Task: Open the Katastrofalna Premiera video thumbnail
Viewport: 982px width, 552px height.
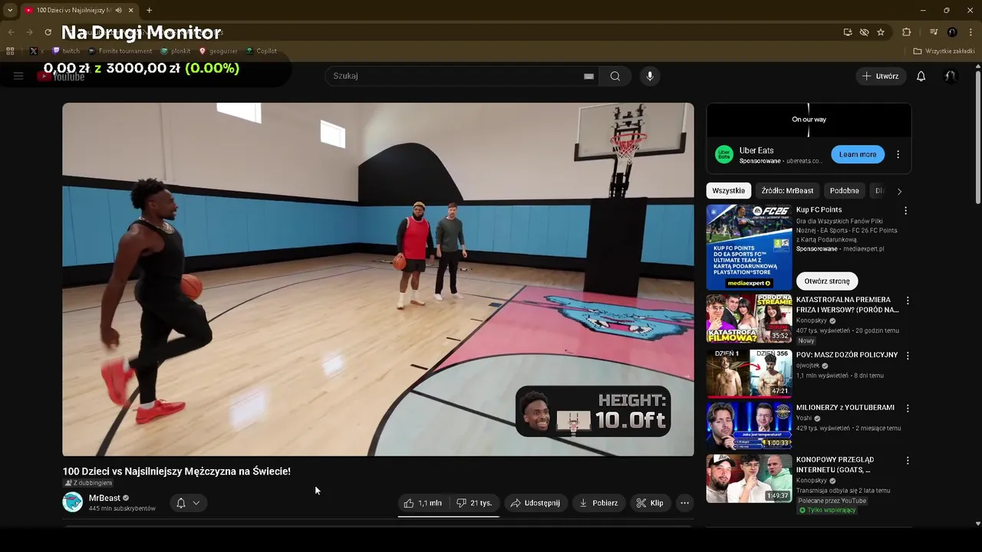Action: click(749, 318)
